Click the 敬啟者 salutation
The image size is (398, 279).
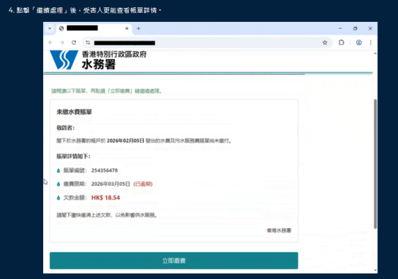tap(66, 128)
